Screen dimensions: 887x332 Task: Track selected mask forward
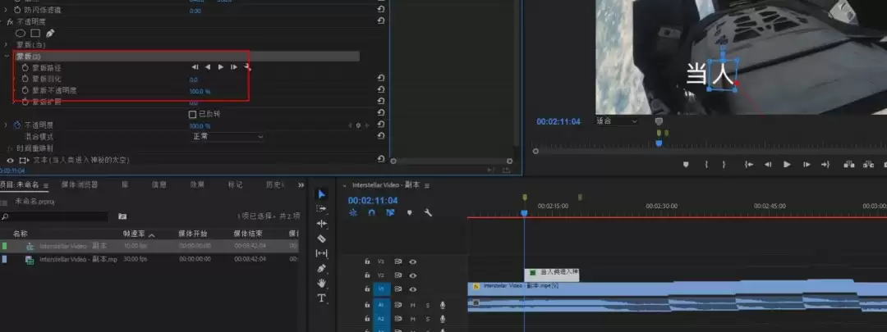(221, 67)
